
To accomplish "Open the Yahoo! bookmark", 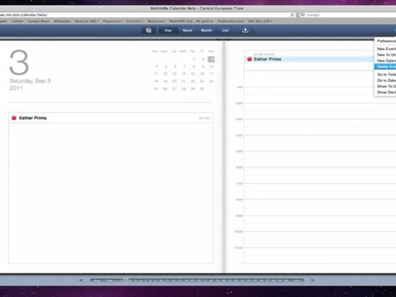I will click(17, 21).
